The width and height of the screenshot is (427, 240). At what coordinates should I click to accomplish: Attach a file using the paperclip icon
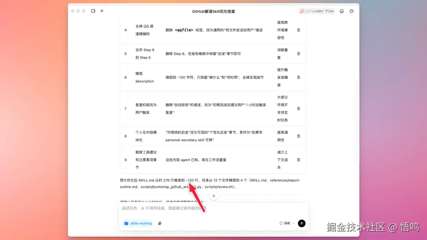159,223
